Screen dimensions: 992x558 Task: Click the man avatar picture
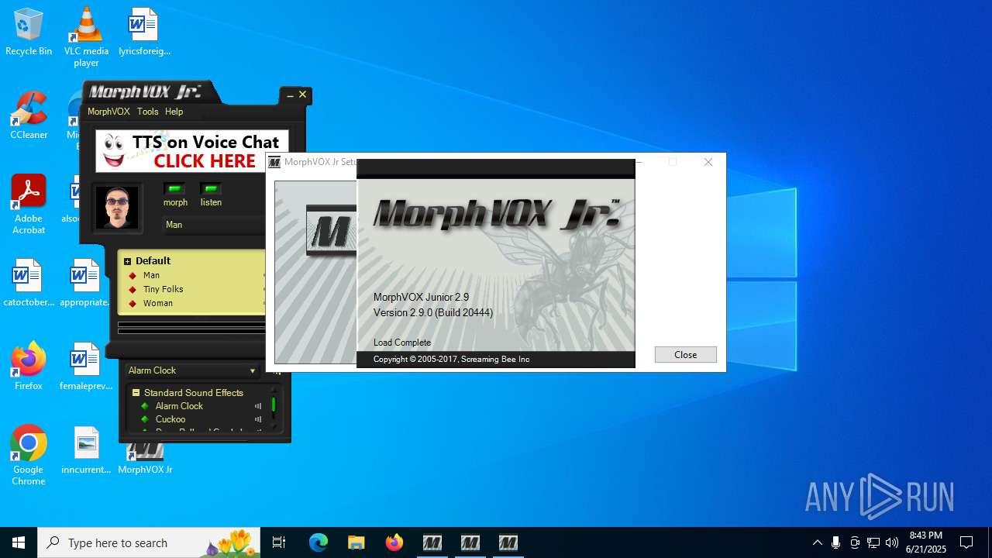pyautogui.click(x=116, y=207)
